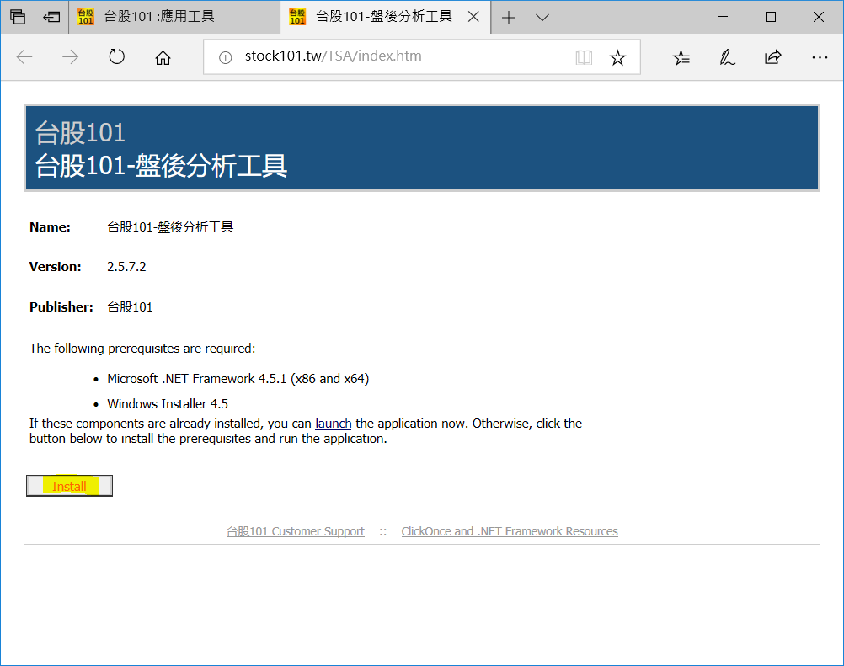Click Windows Installer 4.5 prerequisite text

tap(168, 404)
